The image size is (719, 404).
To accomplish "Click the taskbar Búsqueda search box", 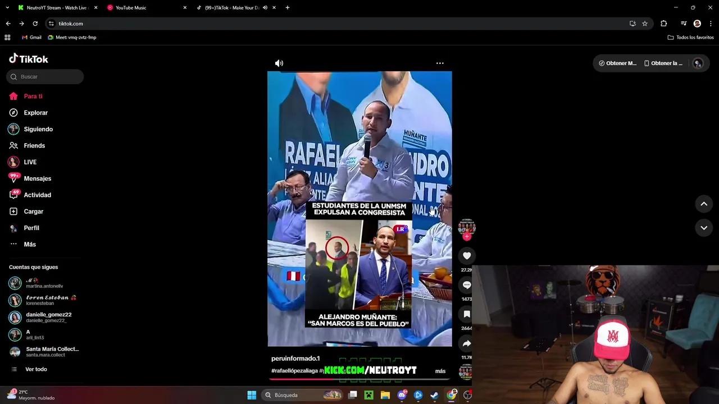I will (x=302, y=395).
